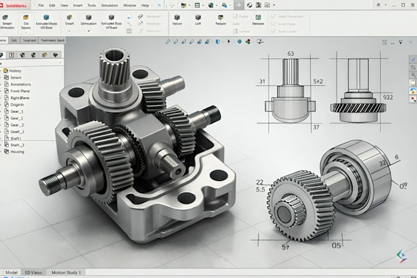Click the 63 dimension on front view sketch
Screen dimensions: 417x278
[291, 54]
